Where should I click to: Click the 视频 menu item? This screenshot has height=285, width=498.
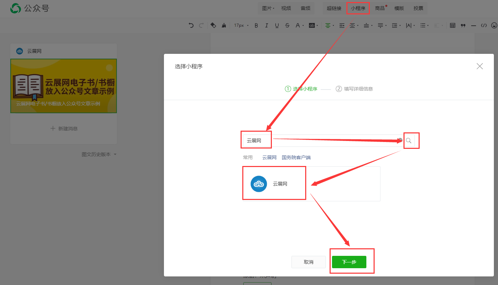tap(286, 8)
